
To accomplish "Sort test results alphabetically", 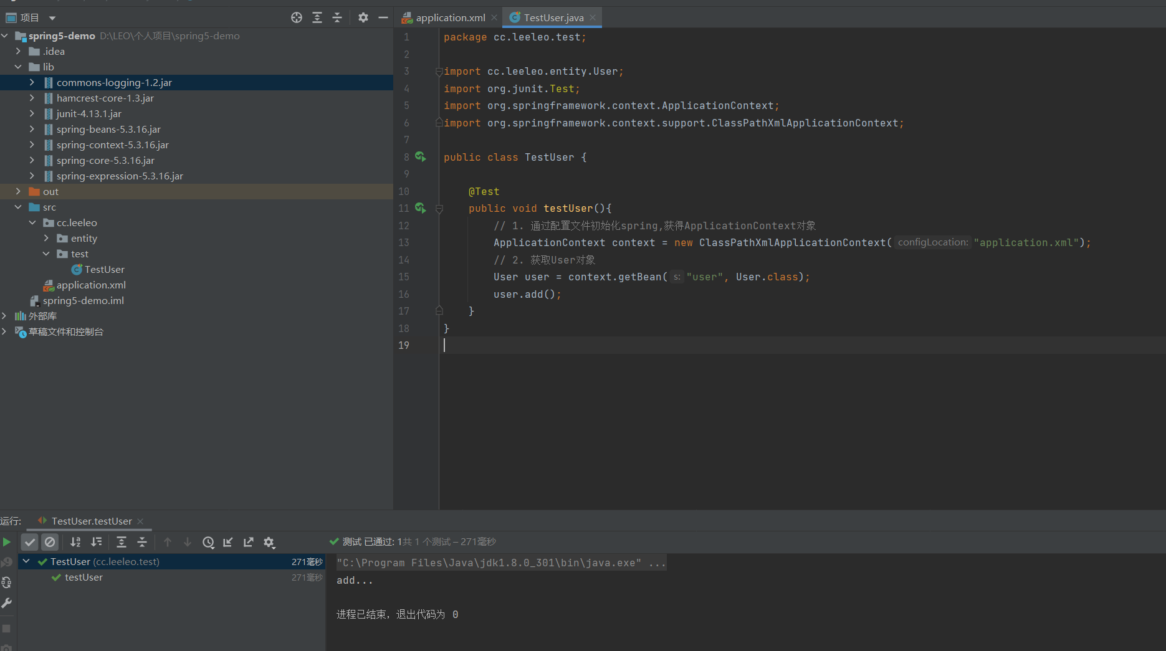I will click(x=75, y=542).
